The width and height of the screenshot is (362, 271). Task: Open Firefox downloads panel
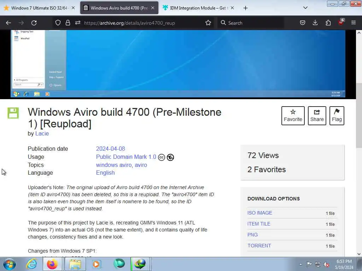(315, 23)
